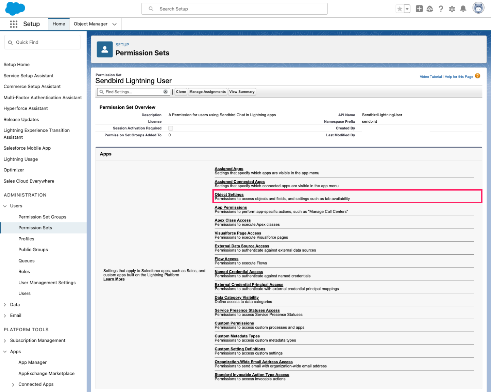The image size is (491, 392).
Task: Open Release Updates in sidebar
Action: pyautogui.click(x=21, y=119)
